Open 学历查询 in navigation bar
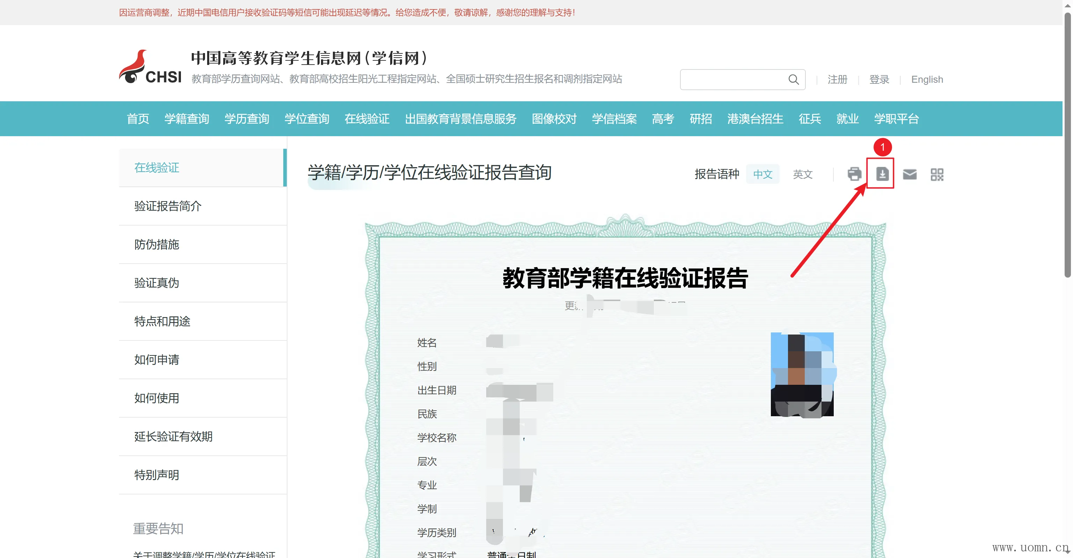1073x558 pixels. click(247, 119)
